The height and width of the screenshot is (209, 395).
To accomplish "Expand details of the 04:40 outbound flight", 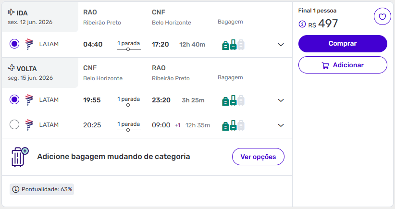I will 281,45.
